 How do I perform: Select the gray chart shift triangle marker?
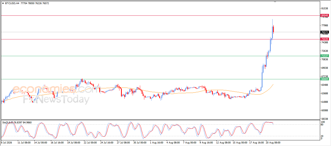pyautogui.click(x=275, y=2)
